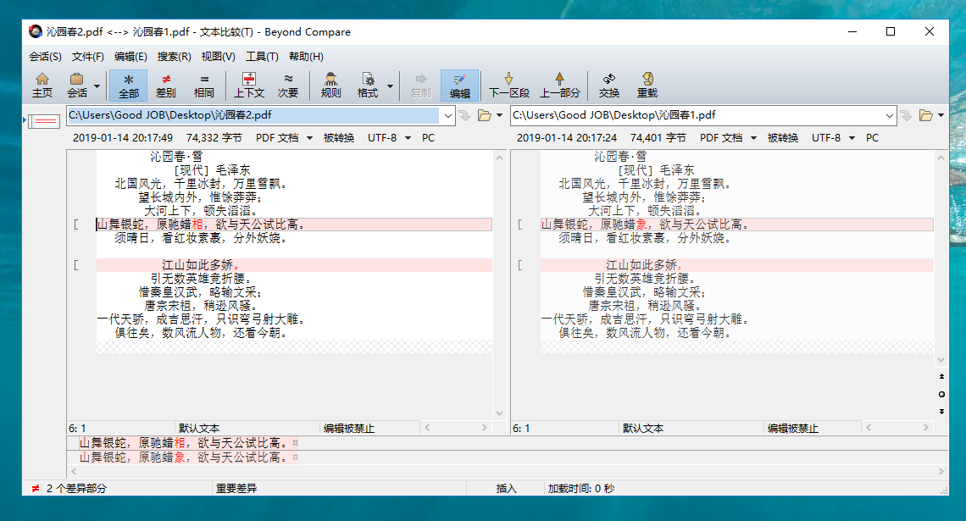Image resolution: width=966 pixels, height=521 pixels.
Task: Jump to 下一区段 (next section)
Action: click(508, 85)
